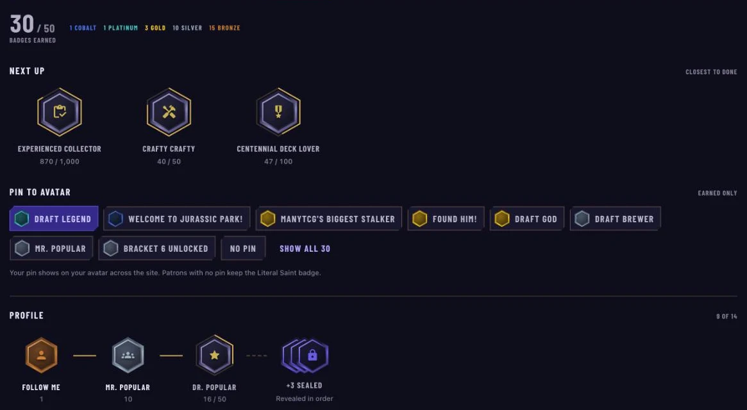Click the 16 / 50 Dr. Popular progress
Screen dimensions: 747x410
click(x=214, y=399)
